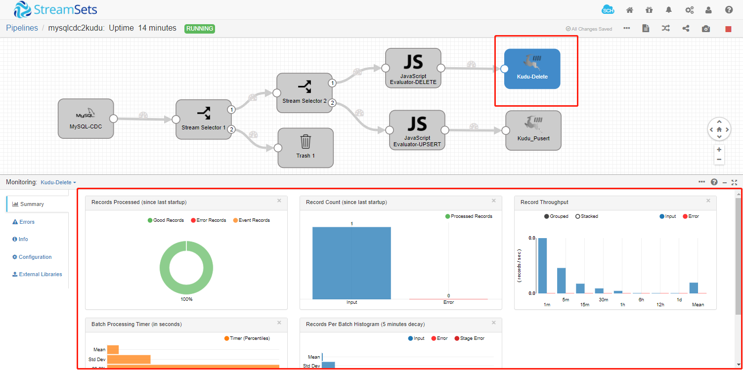
Task: Toggle Stage Error legend in histogram
Action: [x=469, y=338]
